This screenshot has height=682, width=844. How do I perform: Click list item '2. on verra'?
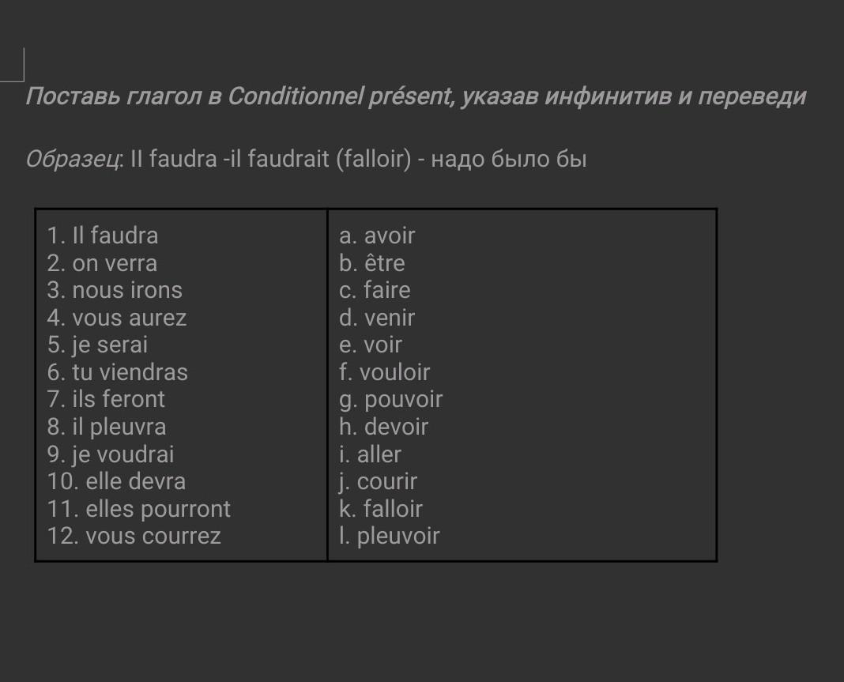102,263
